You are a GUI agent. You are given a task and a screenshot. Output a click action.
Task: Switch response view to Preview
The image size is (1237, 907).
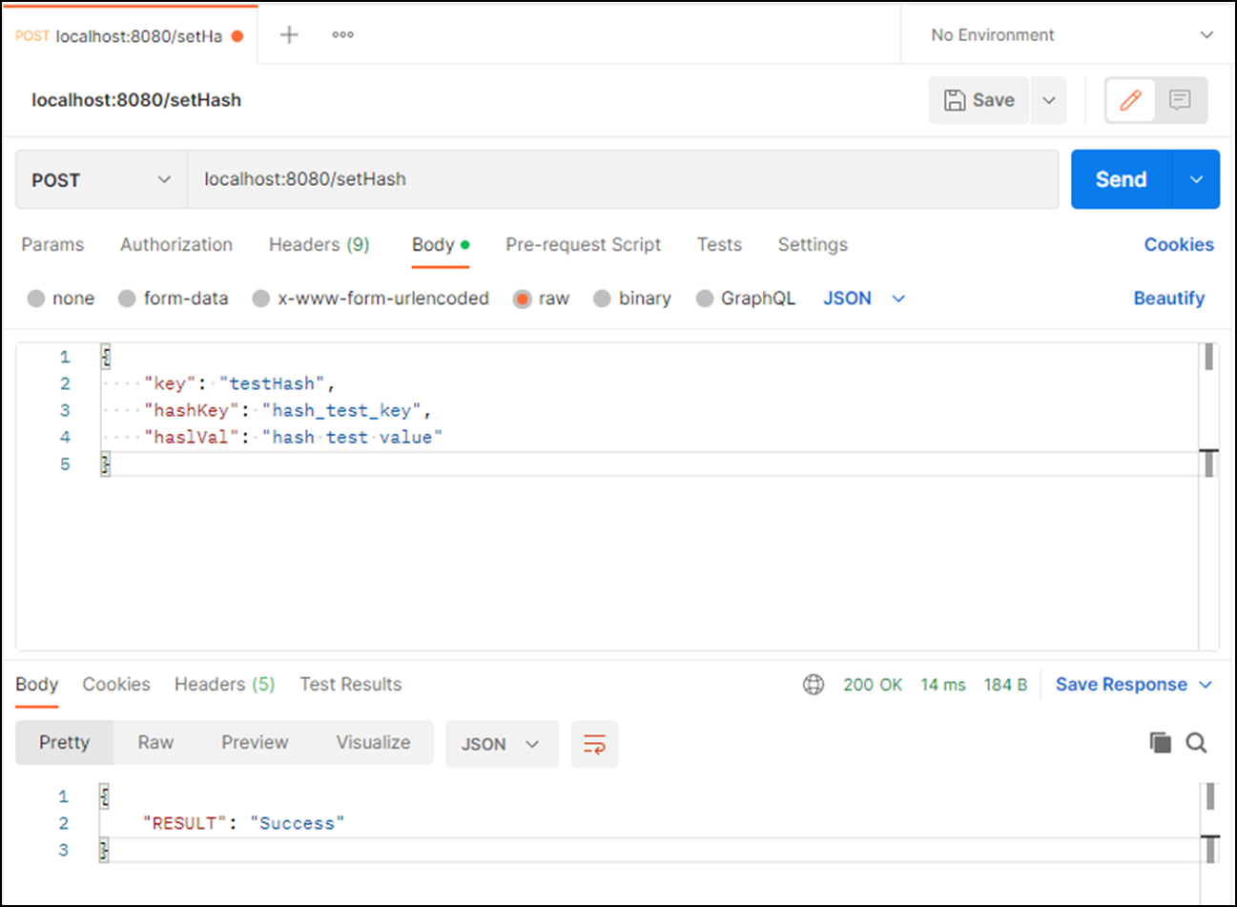pos(255,743)
